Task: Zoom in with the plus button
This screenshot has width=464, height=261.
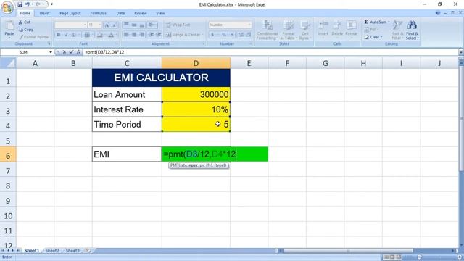Action: point(460,257)
